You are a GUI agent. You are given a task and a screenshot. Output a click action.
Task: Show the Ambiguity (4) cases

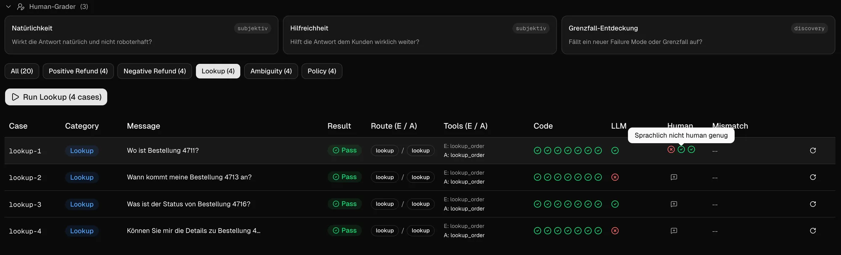(x=271, y=71)
